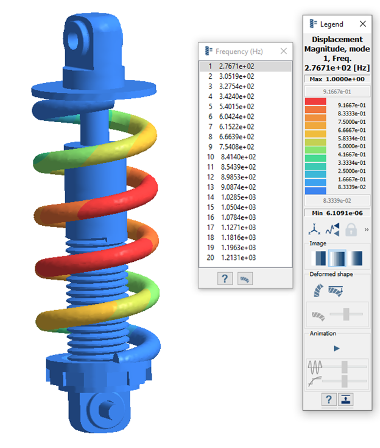Click the help button in Frequency window
The height and width of the screenshot is (448, 380).
[225, 278]
